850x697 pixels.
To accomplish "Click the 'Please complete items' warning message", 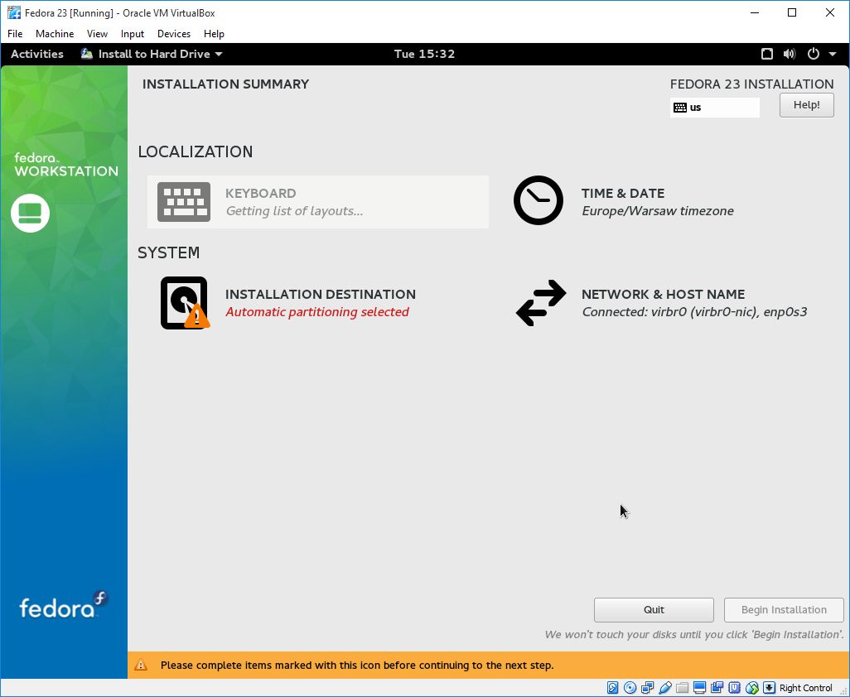I will click(x=357, y=665).
